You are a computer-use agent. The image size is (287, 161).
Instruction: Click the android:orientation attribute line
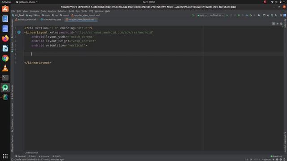59,45
